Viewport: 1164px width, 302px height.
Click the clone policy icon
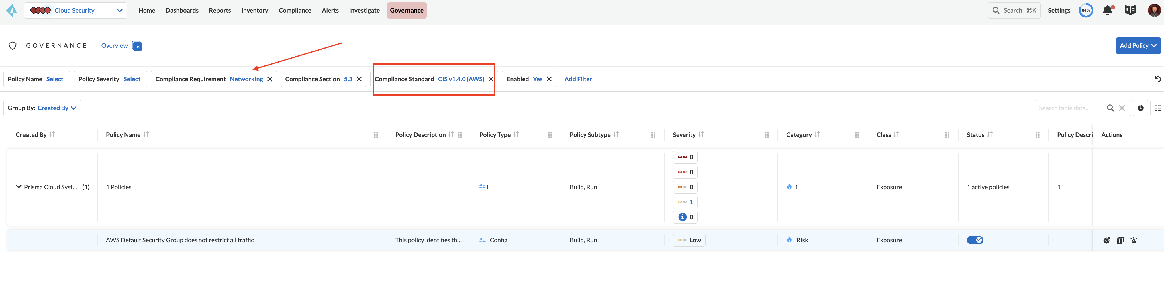pyautogui.click(x=1120, y=240)
